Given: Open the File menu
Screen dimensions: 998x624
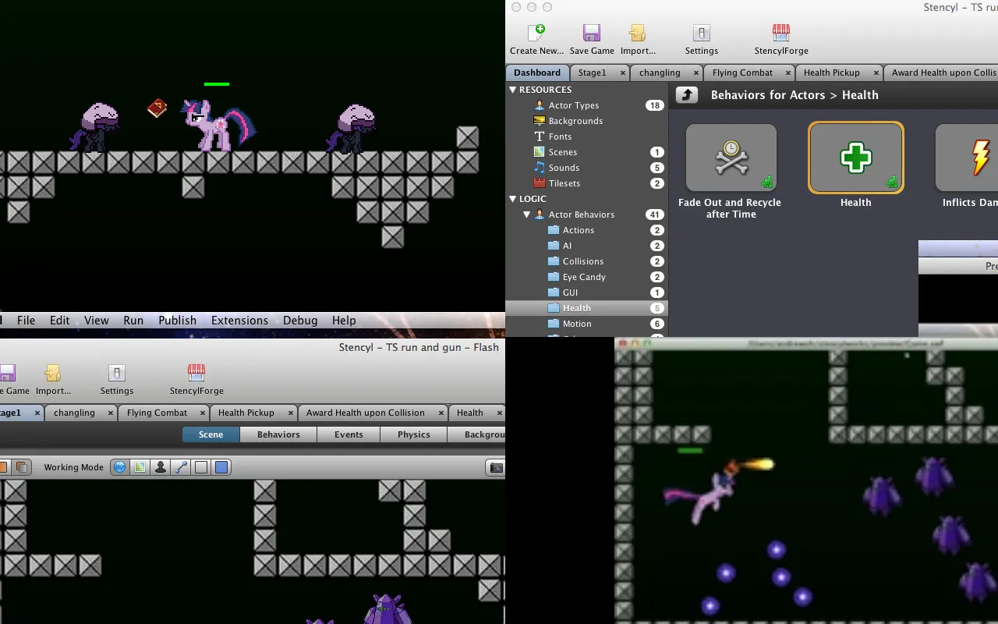Looking at the screenshot, I should point(27,320).
